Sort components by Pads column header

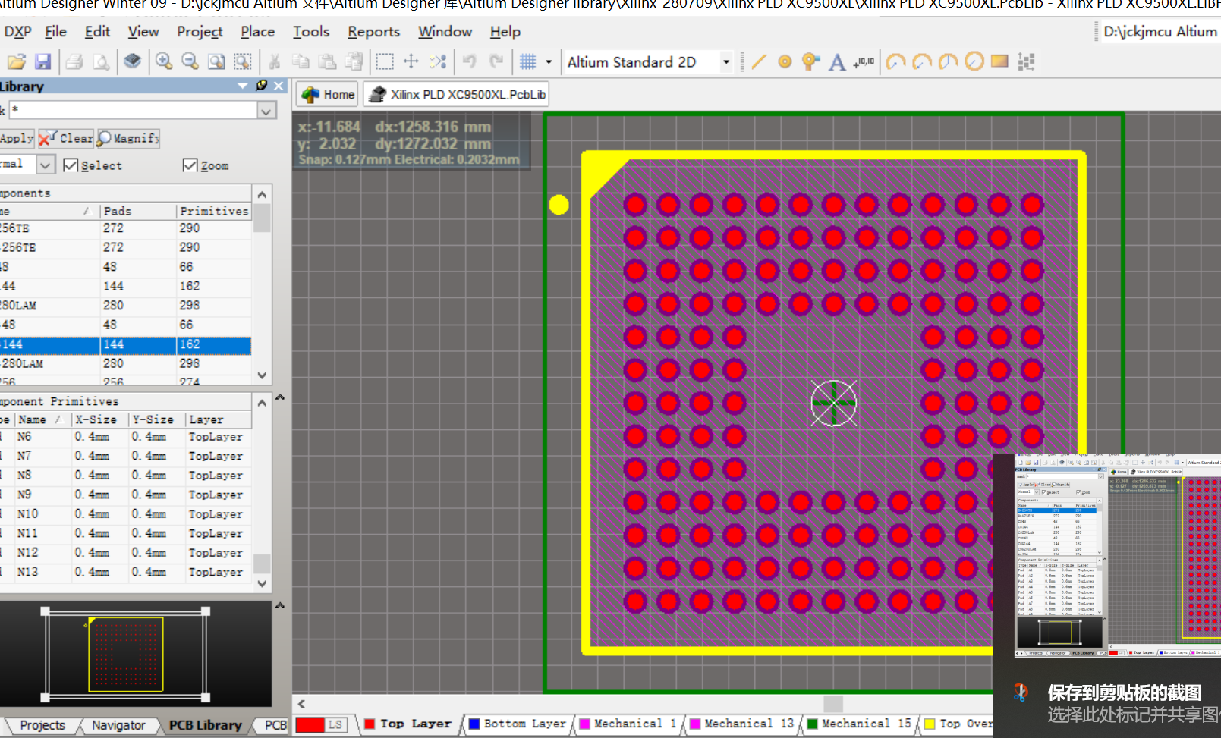(138, 211)
